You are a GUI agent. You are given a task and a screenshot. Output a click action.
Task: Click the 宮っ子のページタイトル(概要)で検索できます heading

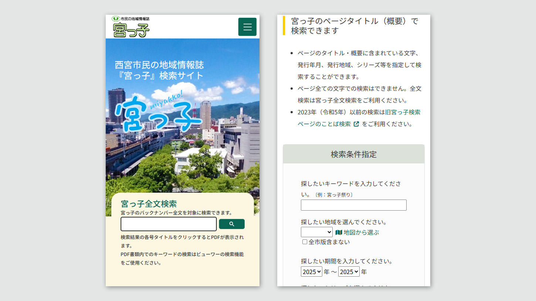(354, 25)
